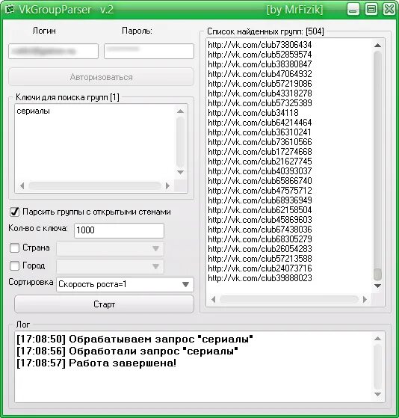Screen dimensions: 399x418
Task: Select http://vk.com/club40393037 in list
Action: (x=260, y=171)
